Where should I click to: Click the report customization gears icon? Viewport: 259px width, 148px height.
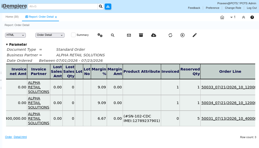(x=100, y=35)
